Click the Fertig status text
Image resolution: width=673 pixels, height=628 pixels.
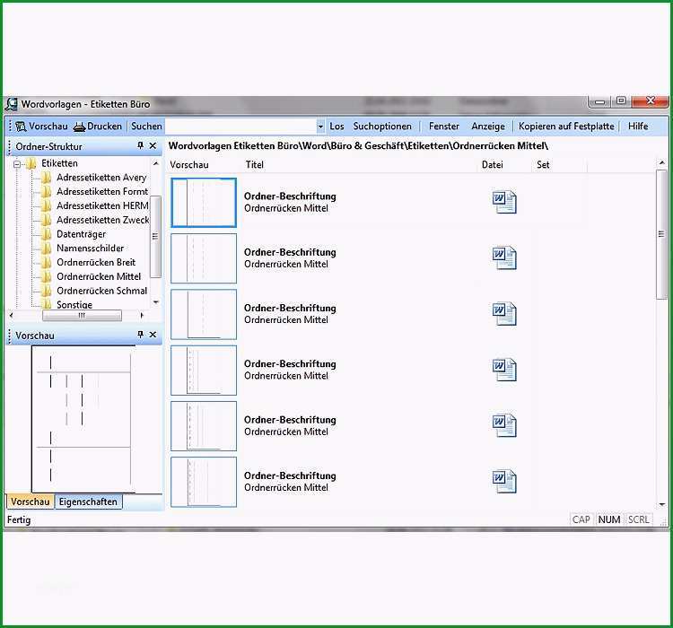tap(19, 519)
